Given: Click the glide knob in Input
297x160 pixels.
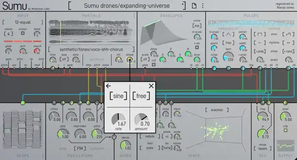Looking at the screenshot, I should coord(9,51).
